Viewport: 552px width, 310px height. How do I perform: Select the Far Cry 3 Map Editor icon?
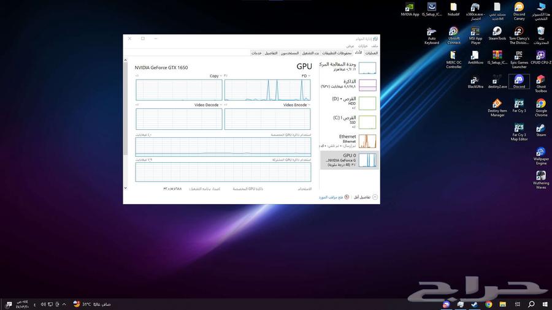tap(519, 132)
